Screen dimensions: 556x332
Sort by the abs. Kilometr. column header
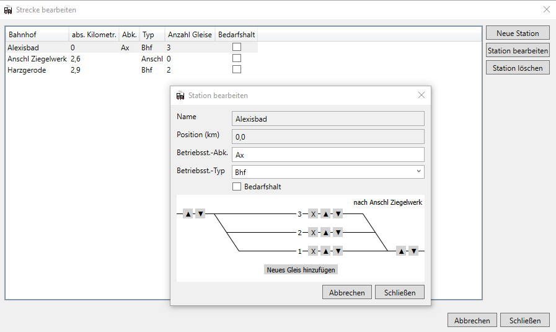point(94,35)
